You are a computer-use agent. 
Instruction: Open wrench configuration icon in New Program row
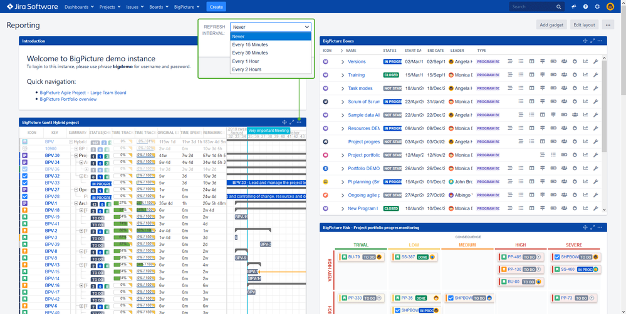point(596,208)
